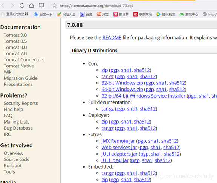Screen dimensions: 217x183
Task: Open the 腾讯视频 bookmark
Action: 166,14
